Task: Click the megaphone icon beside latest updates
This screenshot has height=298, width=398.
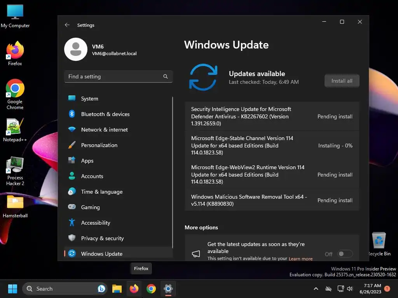Action: click(x=196, y=254)
